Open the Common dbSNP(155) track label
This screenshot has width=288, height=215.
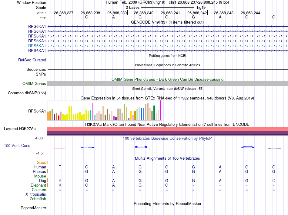point(27,93)
